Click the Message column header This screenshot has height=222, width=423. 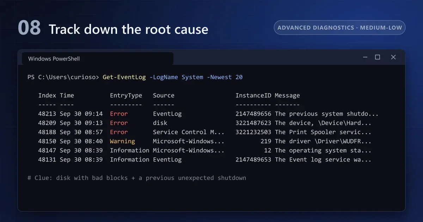click(x=287, y=95)
